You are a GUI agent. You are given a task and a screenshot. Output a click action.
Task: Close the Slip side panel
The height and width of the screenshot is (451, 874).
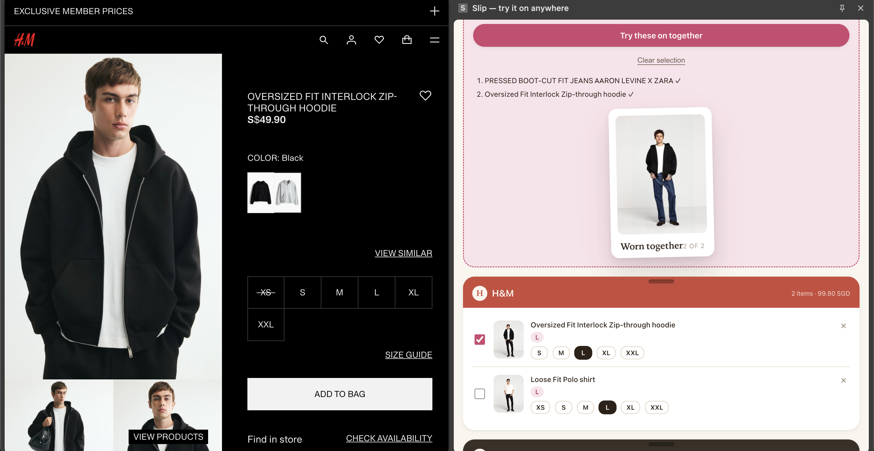click(860, 8)
